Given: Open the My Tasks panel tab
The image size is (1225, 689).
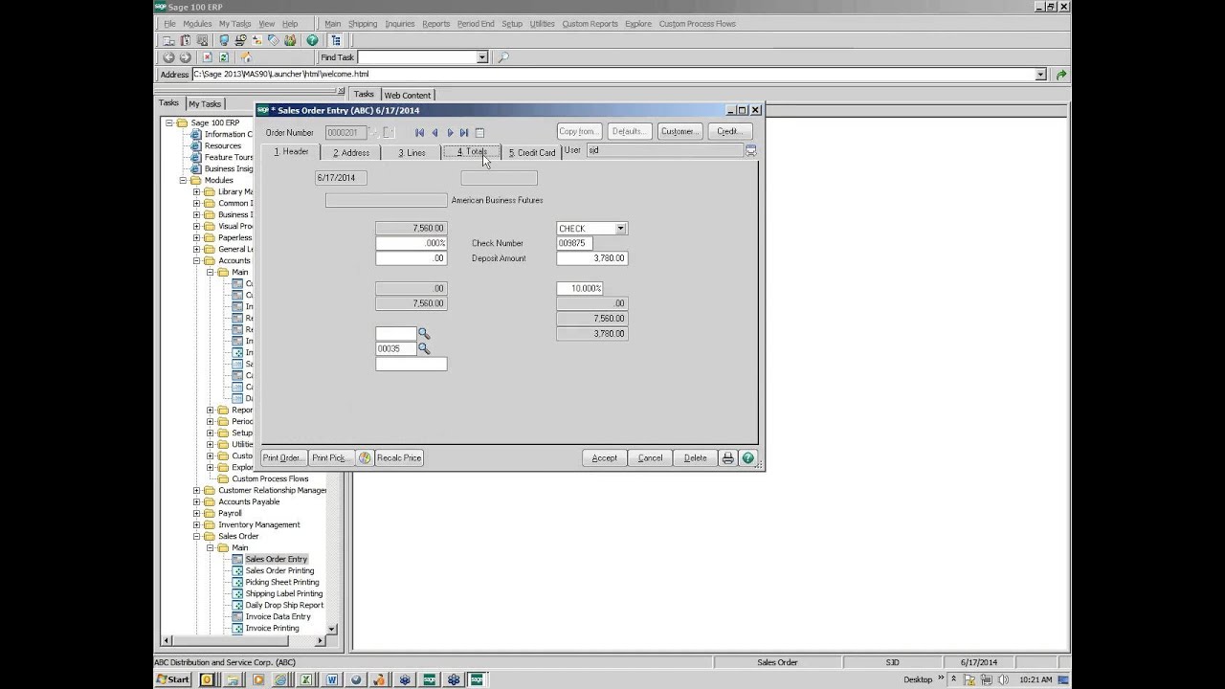Looking at the screenshot, I should (x=205, y=103).
